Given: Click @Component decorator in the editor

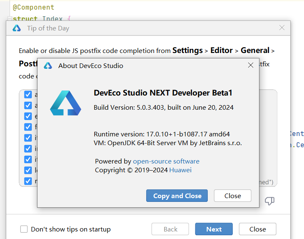Looking at the screenshot, I should pyautogui.click(x=34, y=8).
